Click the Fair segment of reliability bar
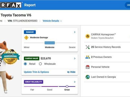Image resolution: width=130 pixels, height=97 pixels. 32,86
